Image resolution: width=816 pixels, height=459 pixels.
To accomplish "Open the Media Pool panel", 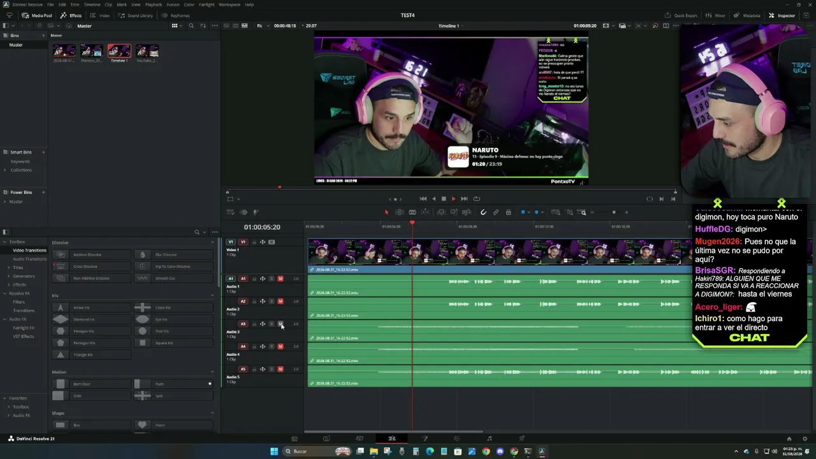I will coord(37,15).
